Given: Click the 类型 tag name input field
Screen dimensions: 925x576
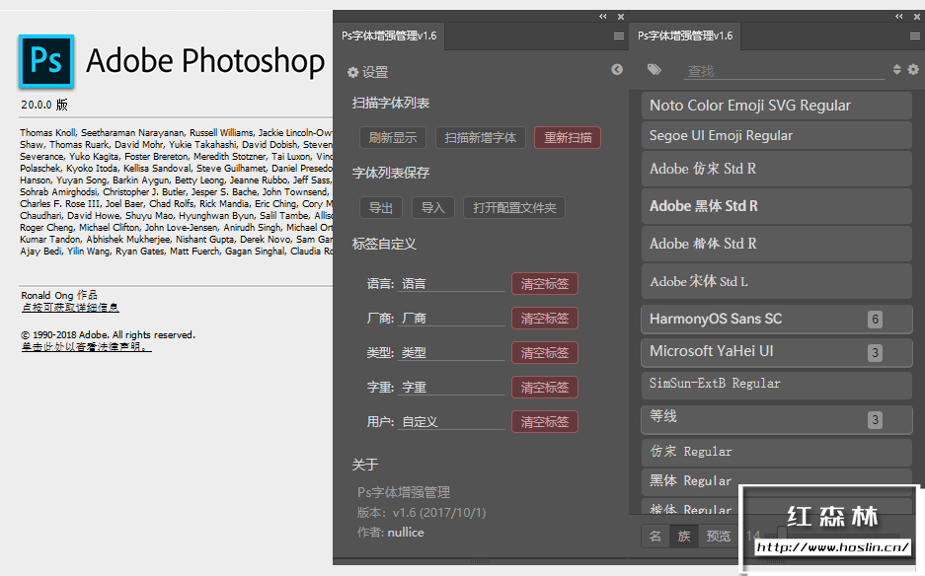Looking at the screenshot, I should pos(451,352).
